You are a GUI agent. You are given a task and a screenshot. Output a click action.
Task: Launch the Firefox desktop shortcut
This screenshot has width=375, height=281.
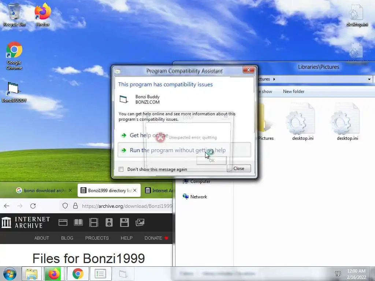tap(42, 14)
